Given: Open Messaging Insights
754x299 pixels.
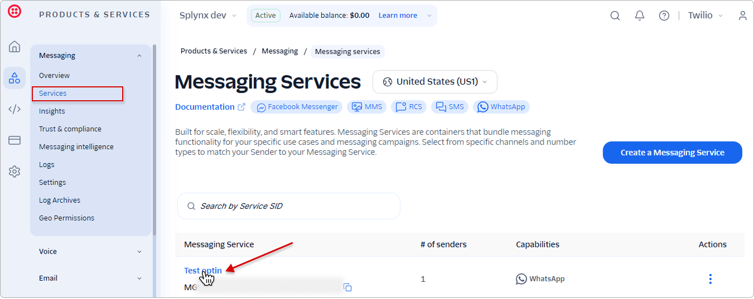Looking at the screenshot, I should click(52, 111).
